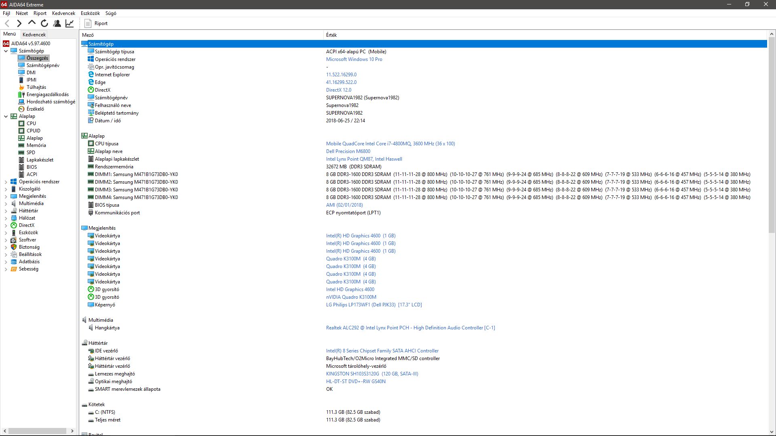Switch to the Menü sidebar tab
776x436 pixels.
(10, 34)
